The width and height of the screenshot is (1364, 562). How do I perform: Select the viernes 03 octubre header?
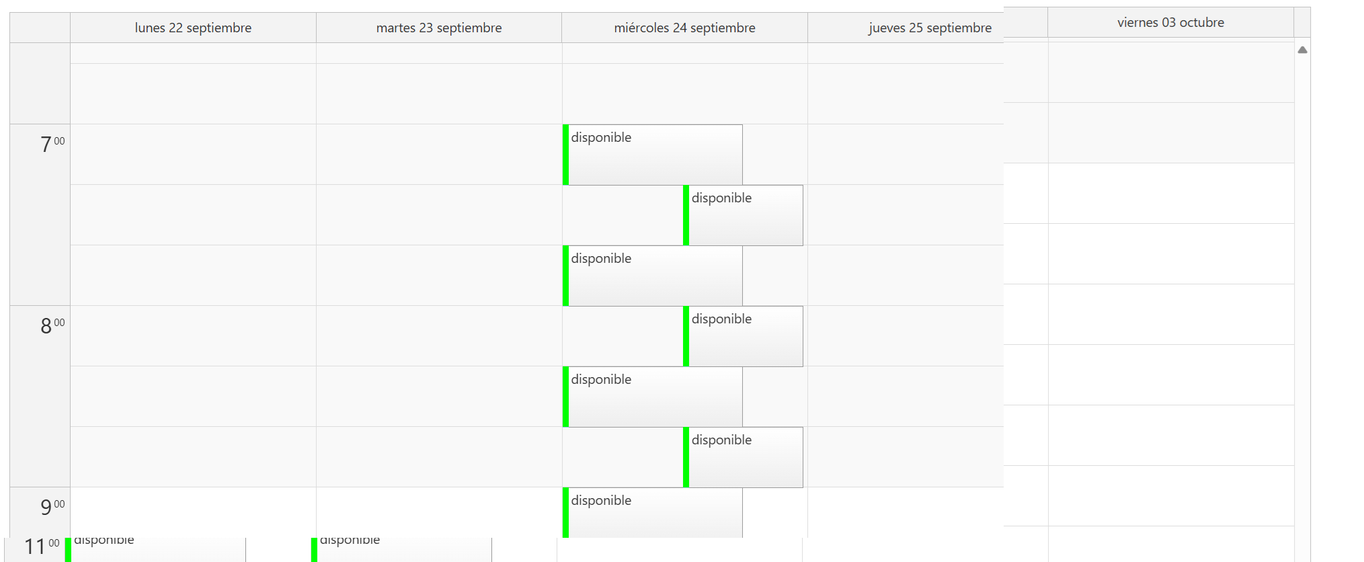point(1170,22)
